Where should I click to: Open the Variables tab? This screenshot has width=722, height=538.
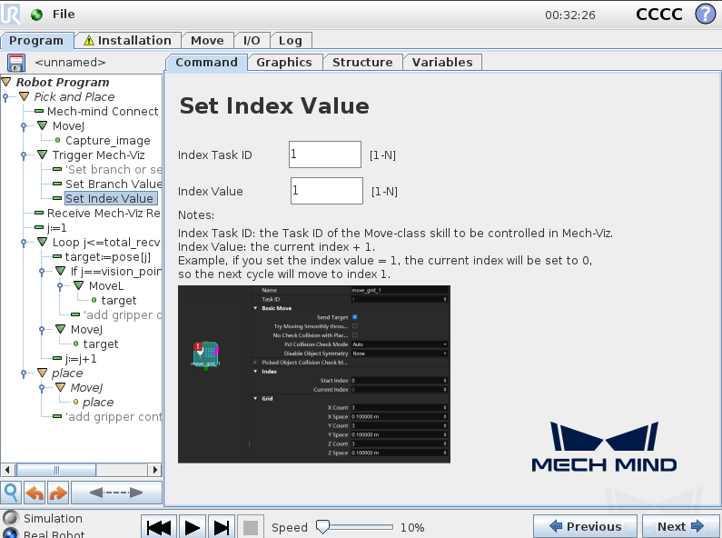coord(442,62)
